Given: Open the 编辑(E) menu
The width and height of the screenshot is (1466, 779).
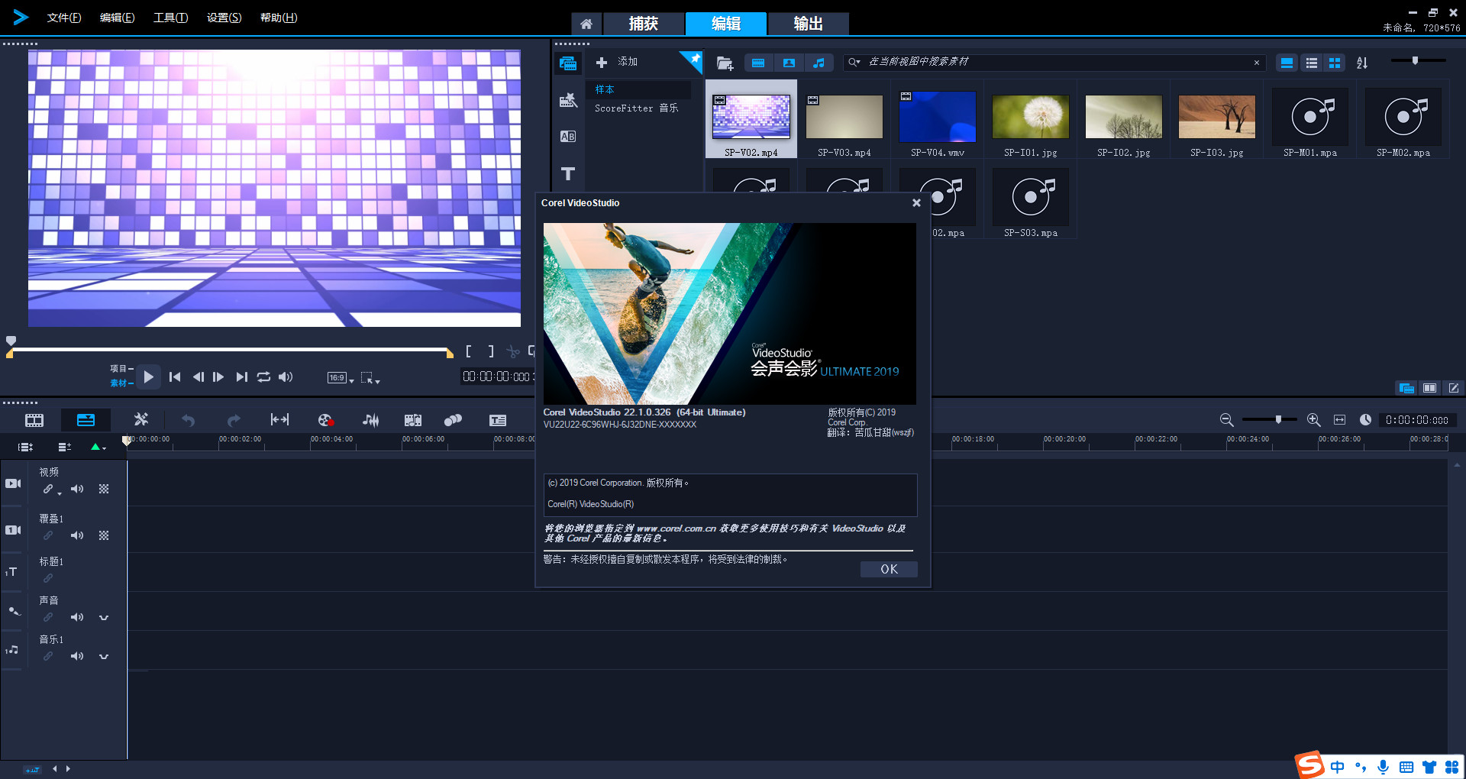Looking at the screenshot, I should tap(117, 18).
